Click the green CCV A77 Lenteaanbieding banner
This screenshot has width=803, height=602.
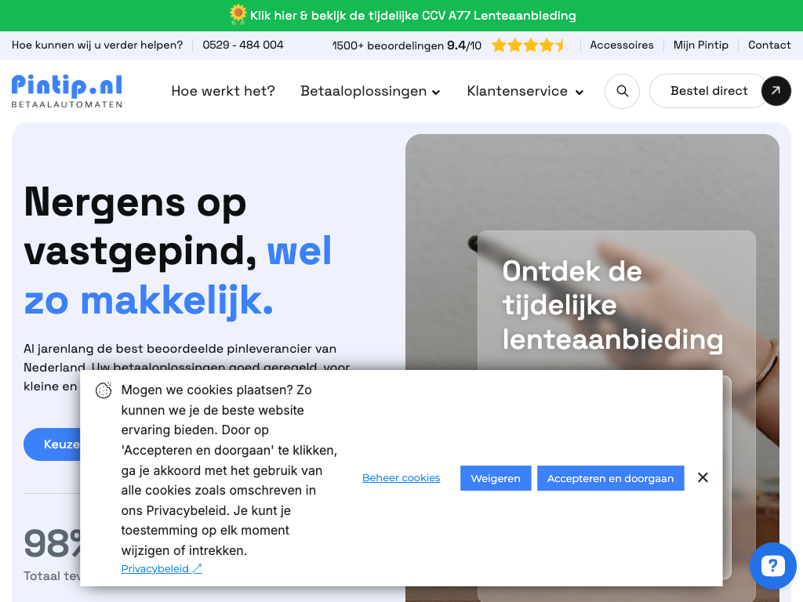coord(401,16)
